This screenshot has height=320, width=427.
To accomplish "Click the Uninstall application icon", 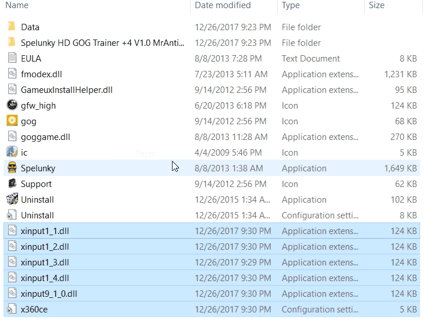I will [12, 199].
